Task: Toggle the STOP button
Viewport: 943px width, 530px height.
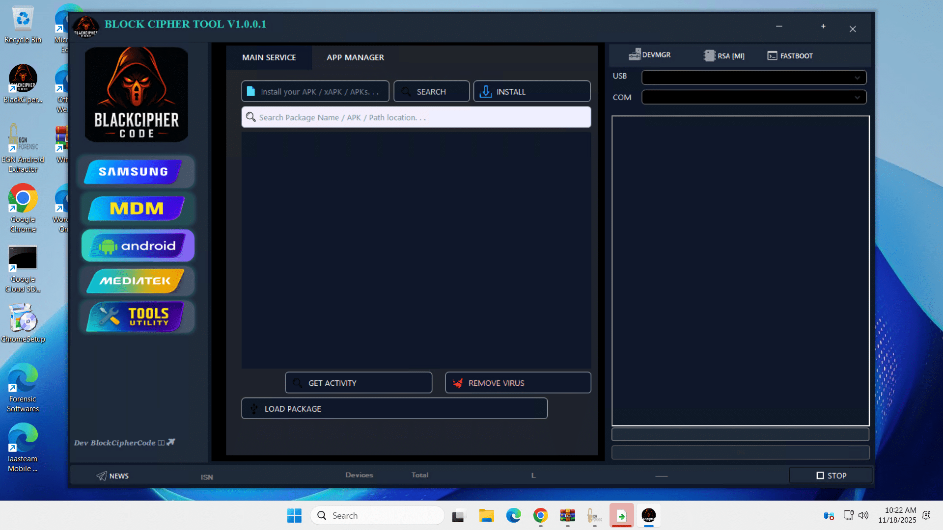Action: pos(831,475)
